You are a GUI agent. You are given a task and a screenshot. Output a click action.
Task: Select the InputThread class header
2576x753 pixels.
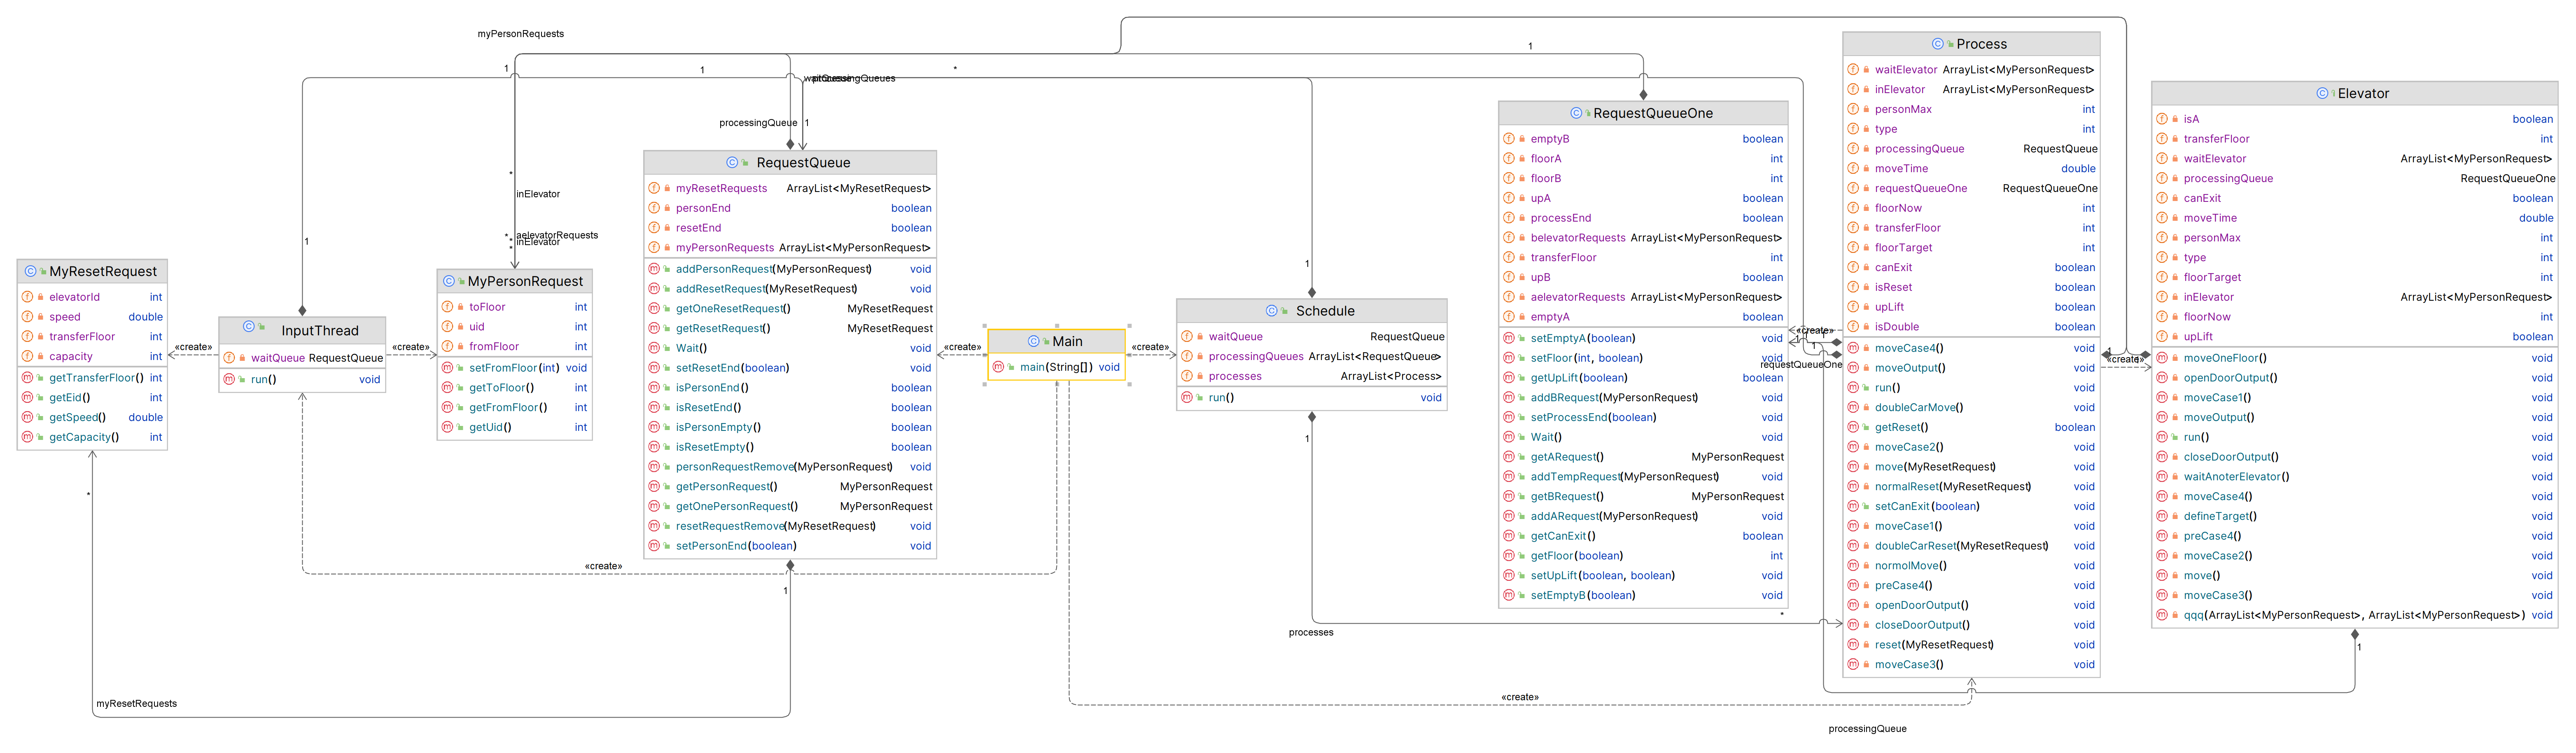[302, 330]
